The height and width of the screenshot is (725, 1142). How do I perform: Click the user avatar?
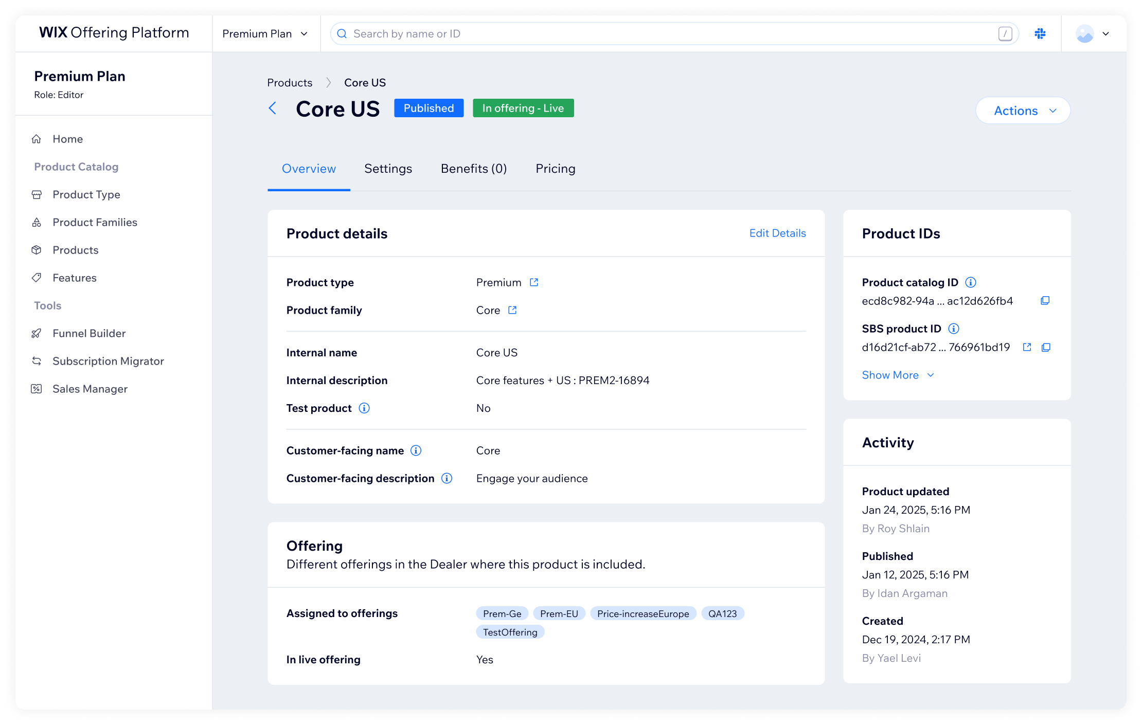coord(1085,33)
